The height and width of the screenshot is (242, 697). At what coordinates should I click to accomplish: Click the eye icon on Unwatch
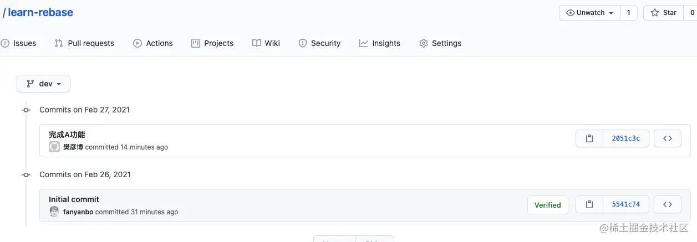pos(570,13)
